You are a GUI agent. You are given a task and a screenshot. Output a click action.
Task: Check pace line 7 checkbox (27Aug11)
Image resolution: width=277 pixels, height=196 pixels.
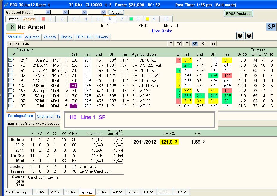pyautogui.click(x=10, y=90)
